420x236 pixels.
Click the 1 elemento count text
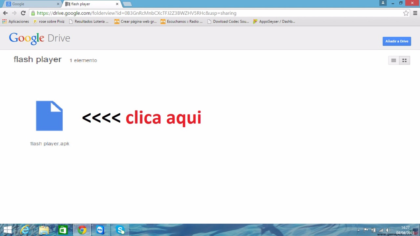tap(83, 60)
